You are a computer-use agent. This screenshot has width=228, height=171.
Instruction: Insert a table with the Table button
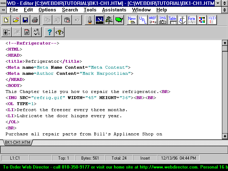[172, 20]
